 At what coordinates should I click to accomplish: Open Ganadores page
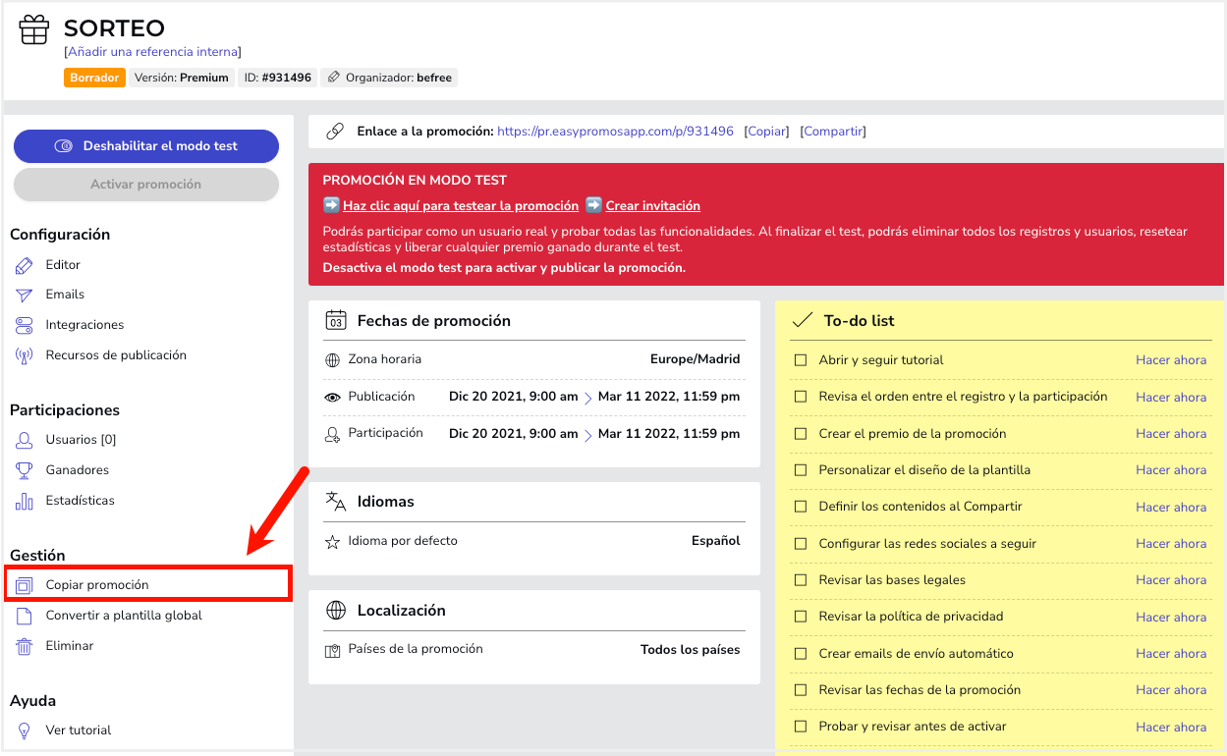[77, 470]
